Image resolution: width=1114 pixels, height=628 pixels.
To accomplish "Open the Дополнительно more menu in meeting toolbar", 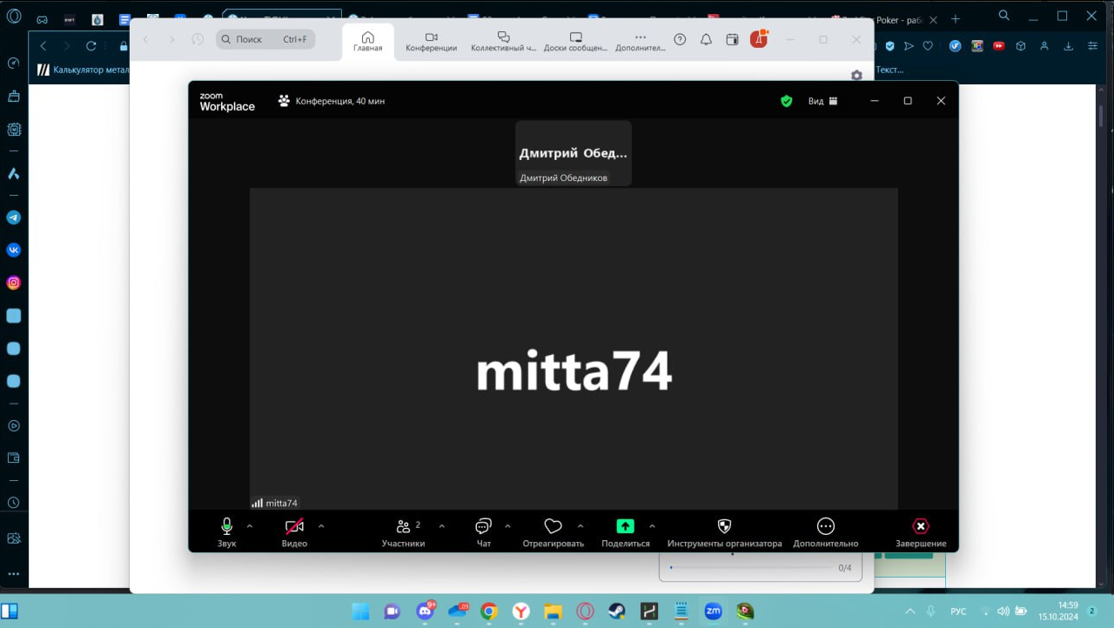I will (826, 531).
